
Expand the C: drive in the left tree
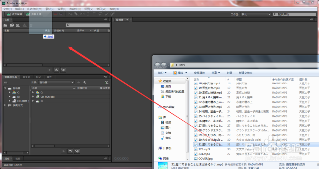9,92
